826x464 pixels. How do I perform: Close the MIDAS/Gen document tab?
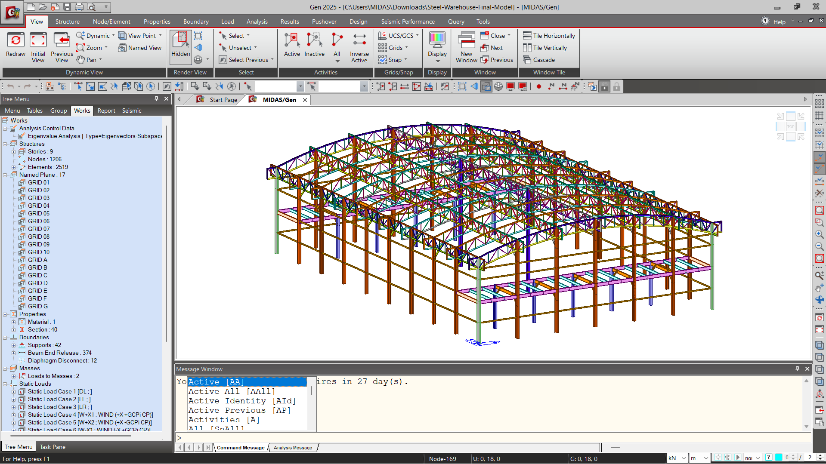tap(305, 100)
